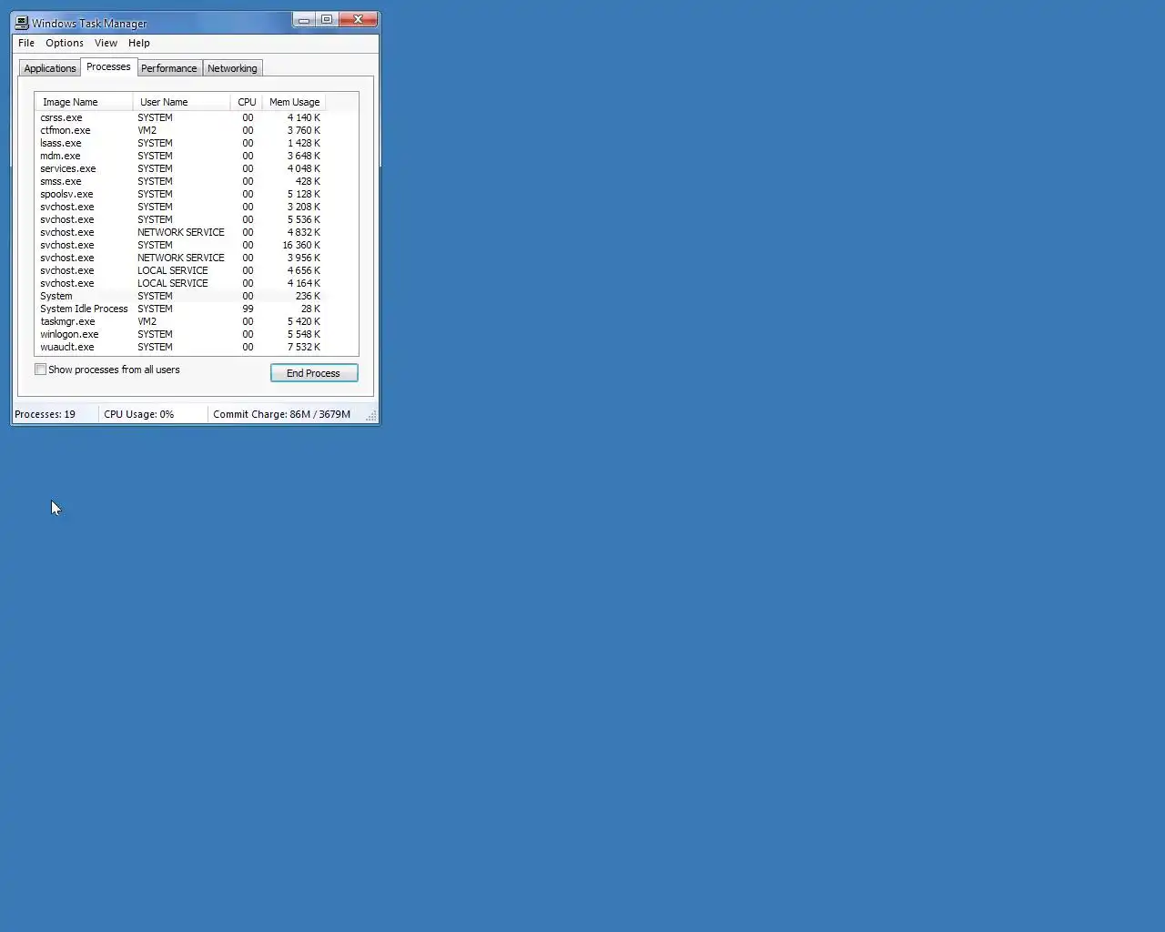The width and height of the screenshot is (1165, 932).
Task: Select svchost.exe with 3 956 K memory
Action: 179,258
